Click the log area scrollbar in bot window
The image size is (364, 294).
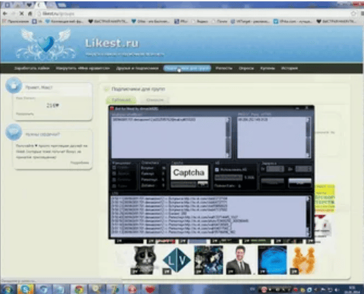coord(308,216)
